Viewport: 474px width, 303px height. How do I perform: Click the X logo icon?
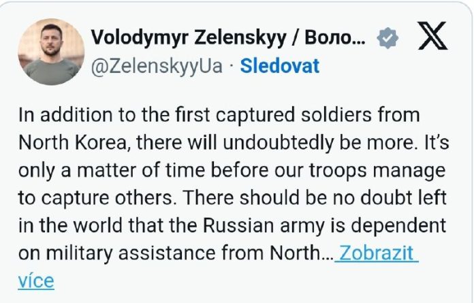click(432, 39)
